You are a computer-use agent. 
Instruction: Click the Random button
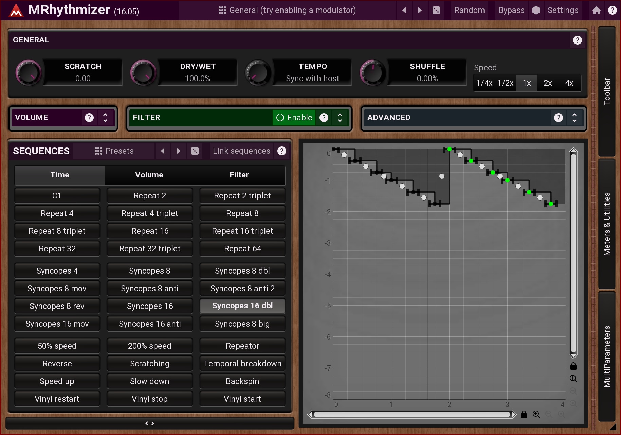(470, 10)
